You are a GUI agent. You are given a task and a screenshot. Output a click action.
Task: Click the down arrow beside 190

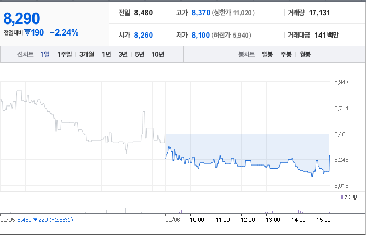tap(27, 32)
